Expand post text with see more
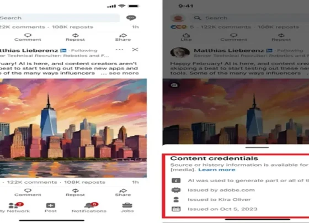Screen dimensions: 309x223 124,73
